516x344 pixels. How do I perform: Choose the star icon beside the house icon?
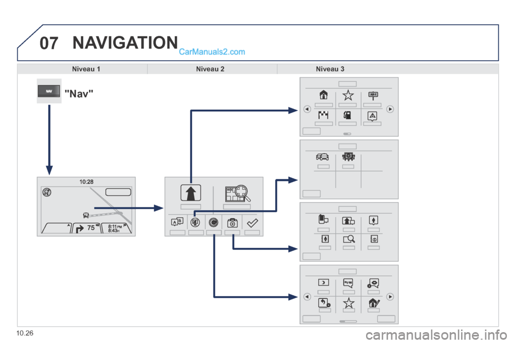pos(348,96)
